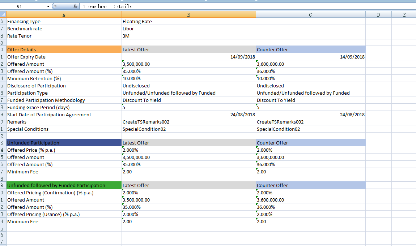Open the Name Box dropdown arrow
The width and height of the screenshot is (416, 246).
[48, 6]
